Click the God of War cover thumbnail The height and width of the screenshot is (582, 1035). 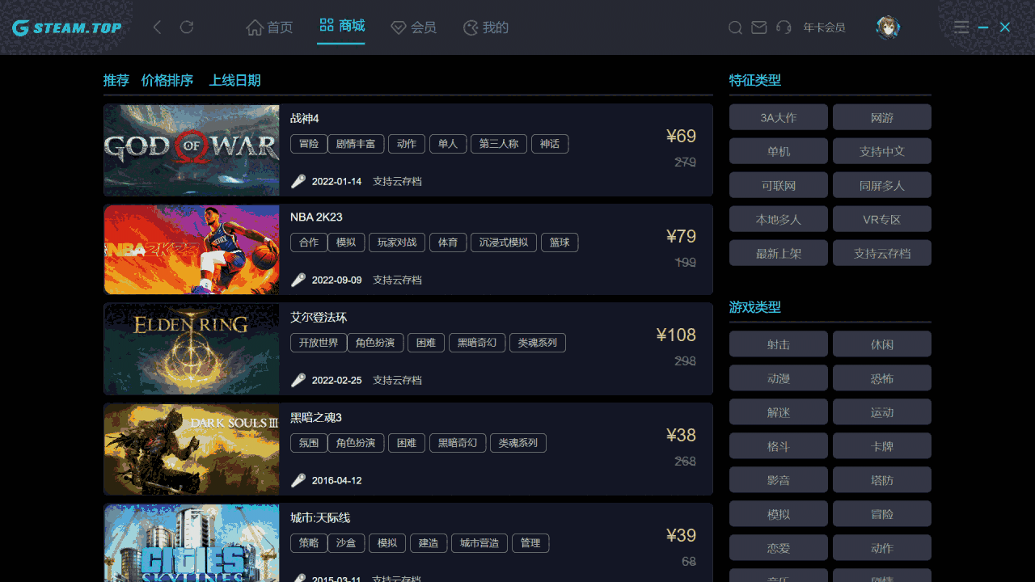[191, 150]
